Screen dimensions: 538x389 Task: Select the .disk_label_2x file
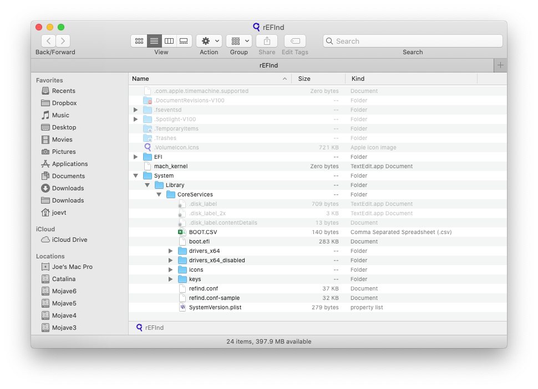click(318, 214)
